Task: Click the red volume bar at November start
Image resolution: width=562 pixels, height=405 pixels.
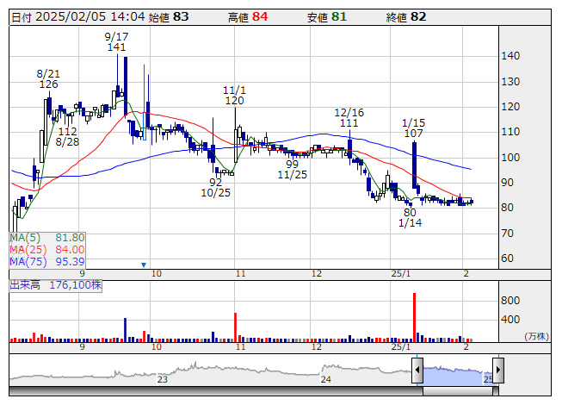Action: point(236,327)
